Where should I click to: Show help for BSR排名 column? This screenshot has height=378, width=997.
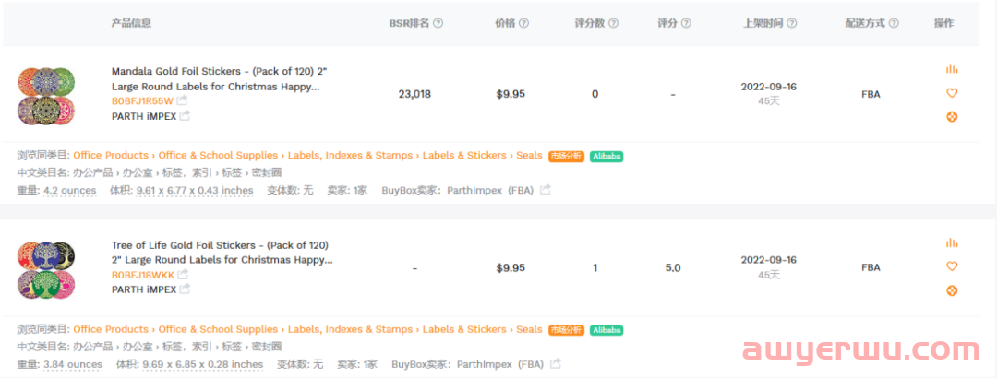[x=438, y=23]
